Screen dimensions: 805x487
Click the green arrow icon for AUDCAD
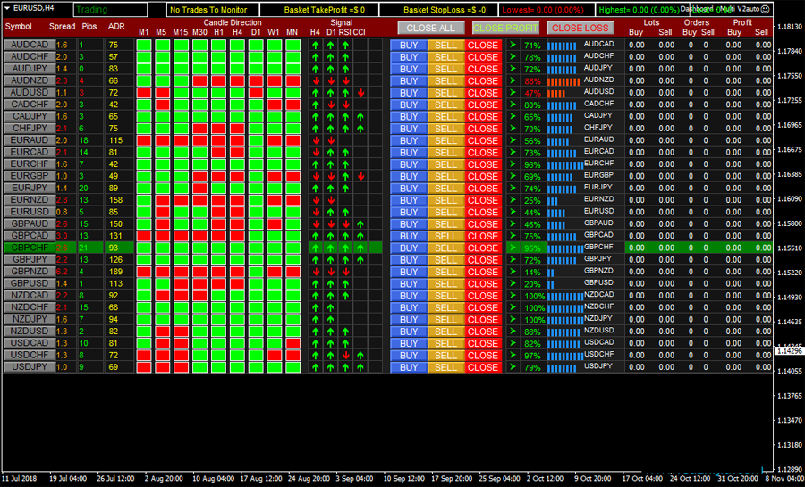(x=513, y=45)
